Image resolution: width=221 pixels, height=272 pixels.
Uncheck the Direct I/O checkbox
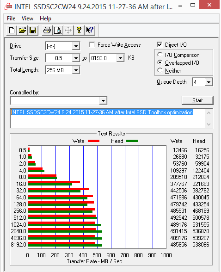[160, 44]
